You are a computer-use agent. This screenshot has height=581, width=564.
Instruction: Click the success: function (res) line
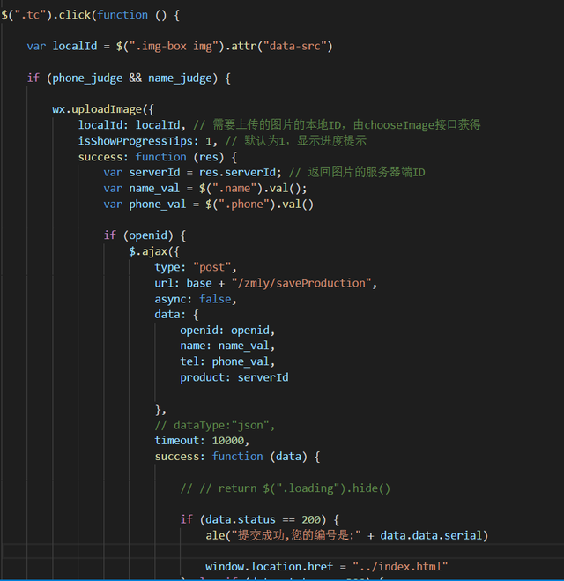[x=158, y=157]
